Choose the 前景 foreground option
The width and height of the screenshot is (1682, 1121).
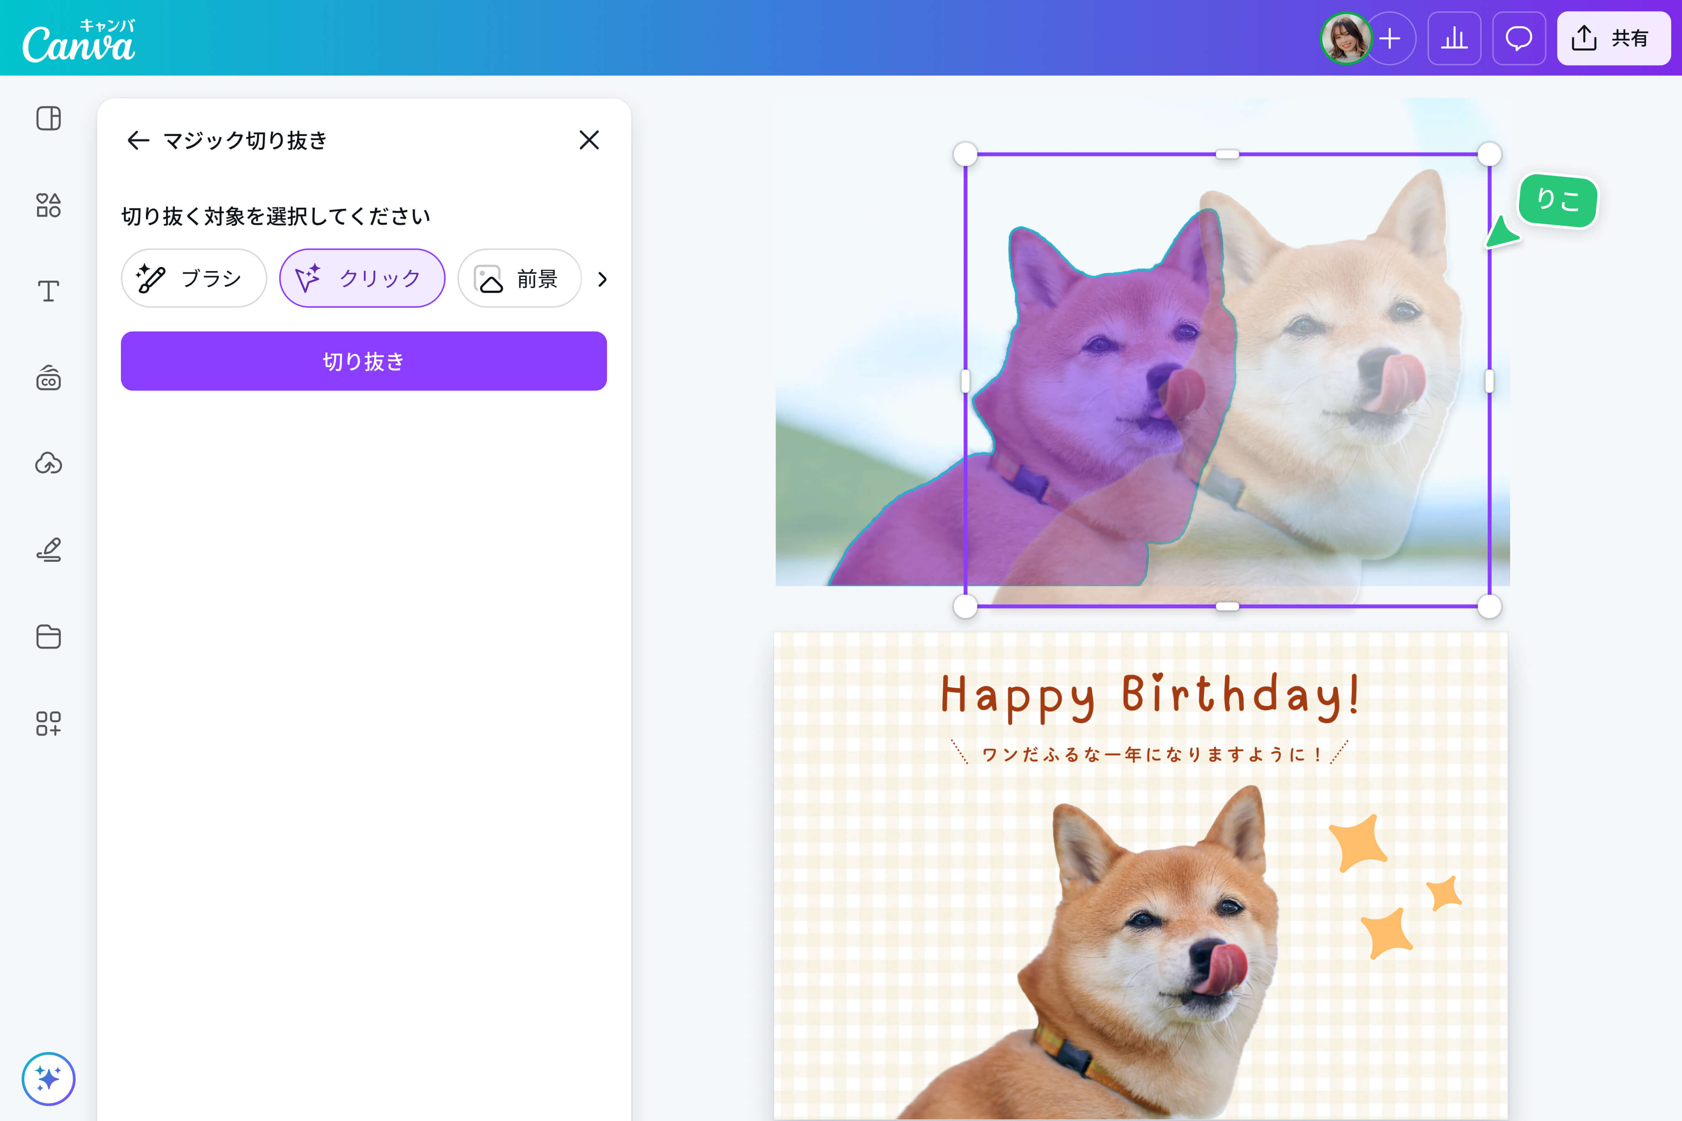click(x=519, y=279)
